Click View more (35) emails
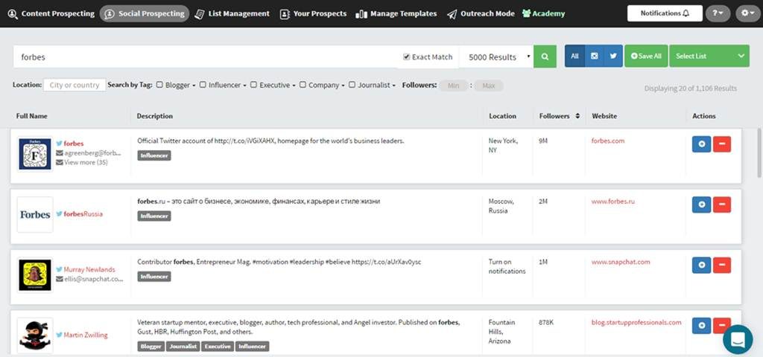Screen dimensions: 763x357 coord(86,162)
